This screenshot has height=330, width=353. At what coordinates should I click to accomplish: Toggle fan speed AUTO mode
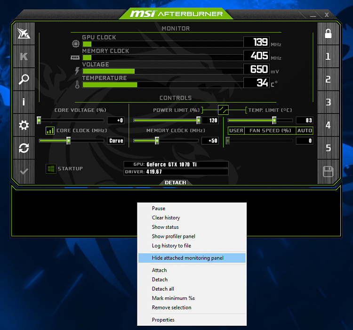[305, 130]
